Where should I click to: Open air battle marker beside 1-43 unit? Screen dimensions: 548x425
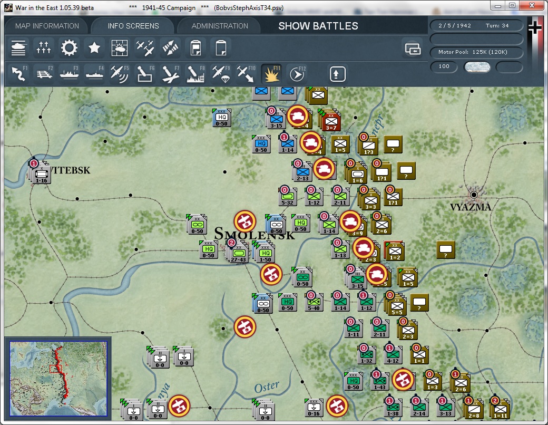coord(403,379)
